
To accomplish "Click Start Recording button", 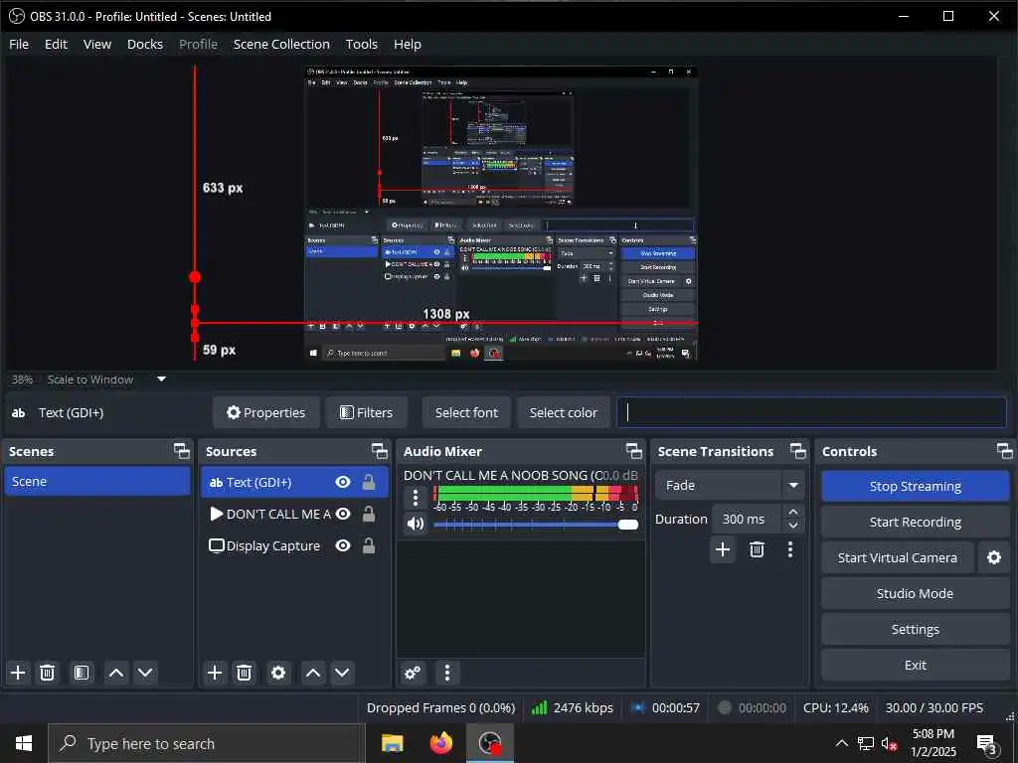I will click(916, 522).
